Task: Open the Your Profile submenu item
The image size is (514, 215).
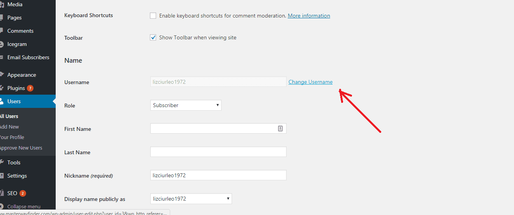Action: click(12, 137)
